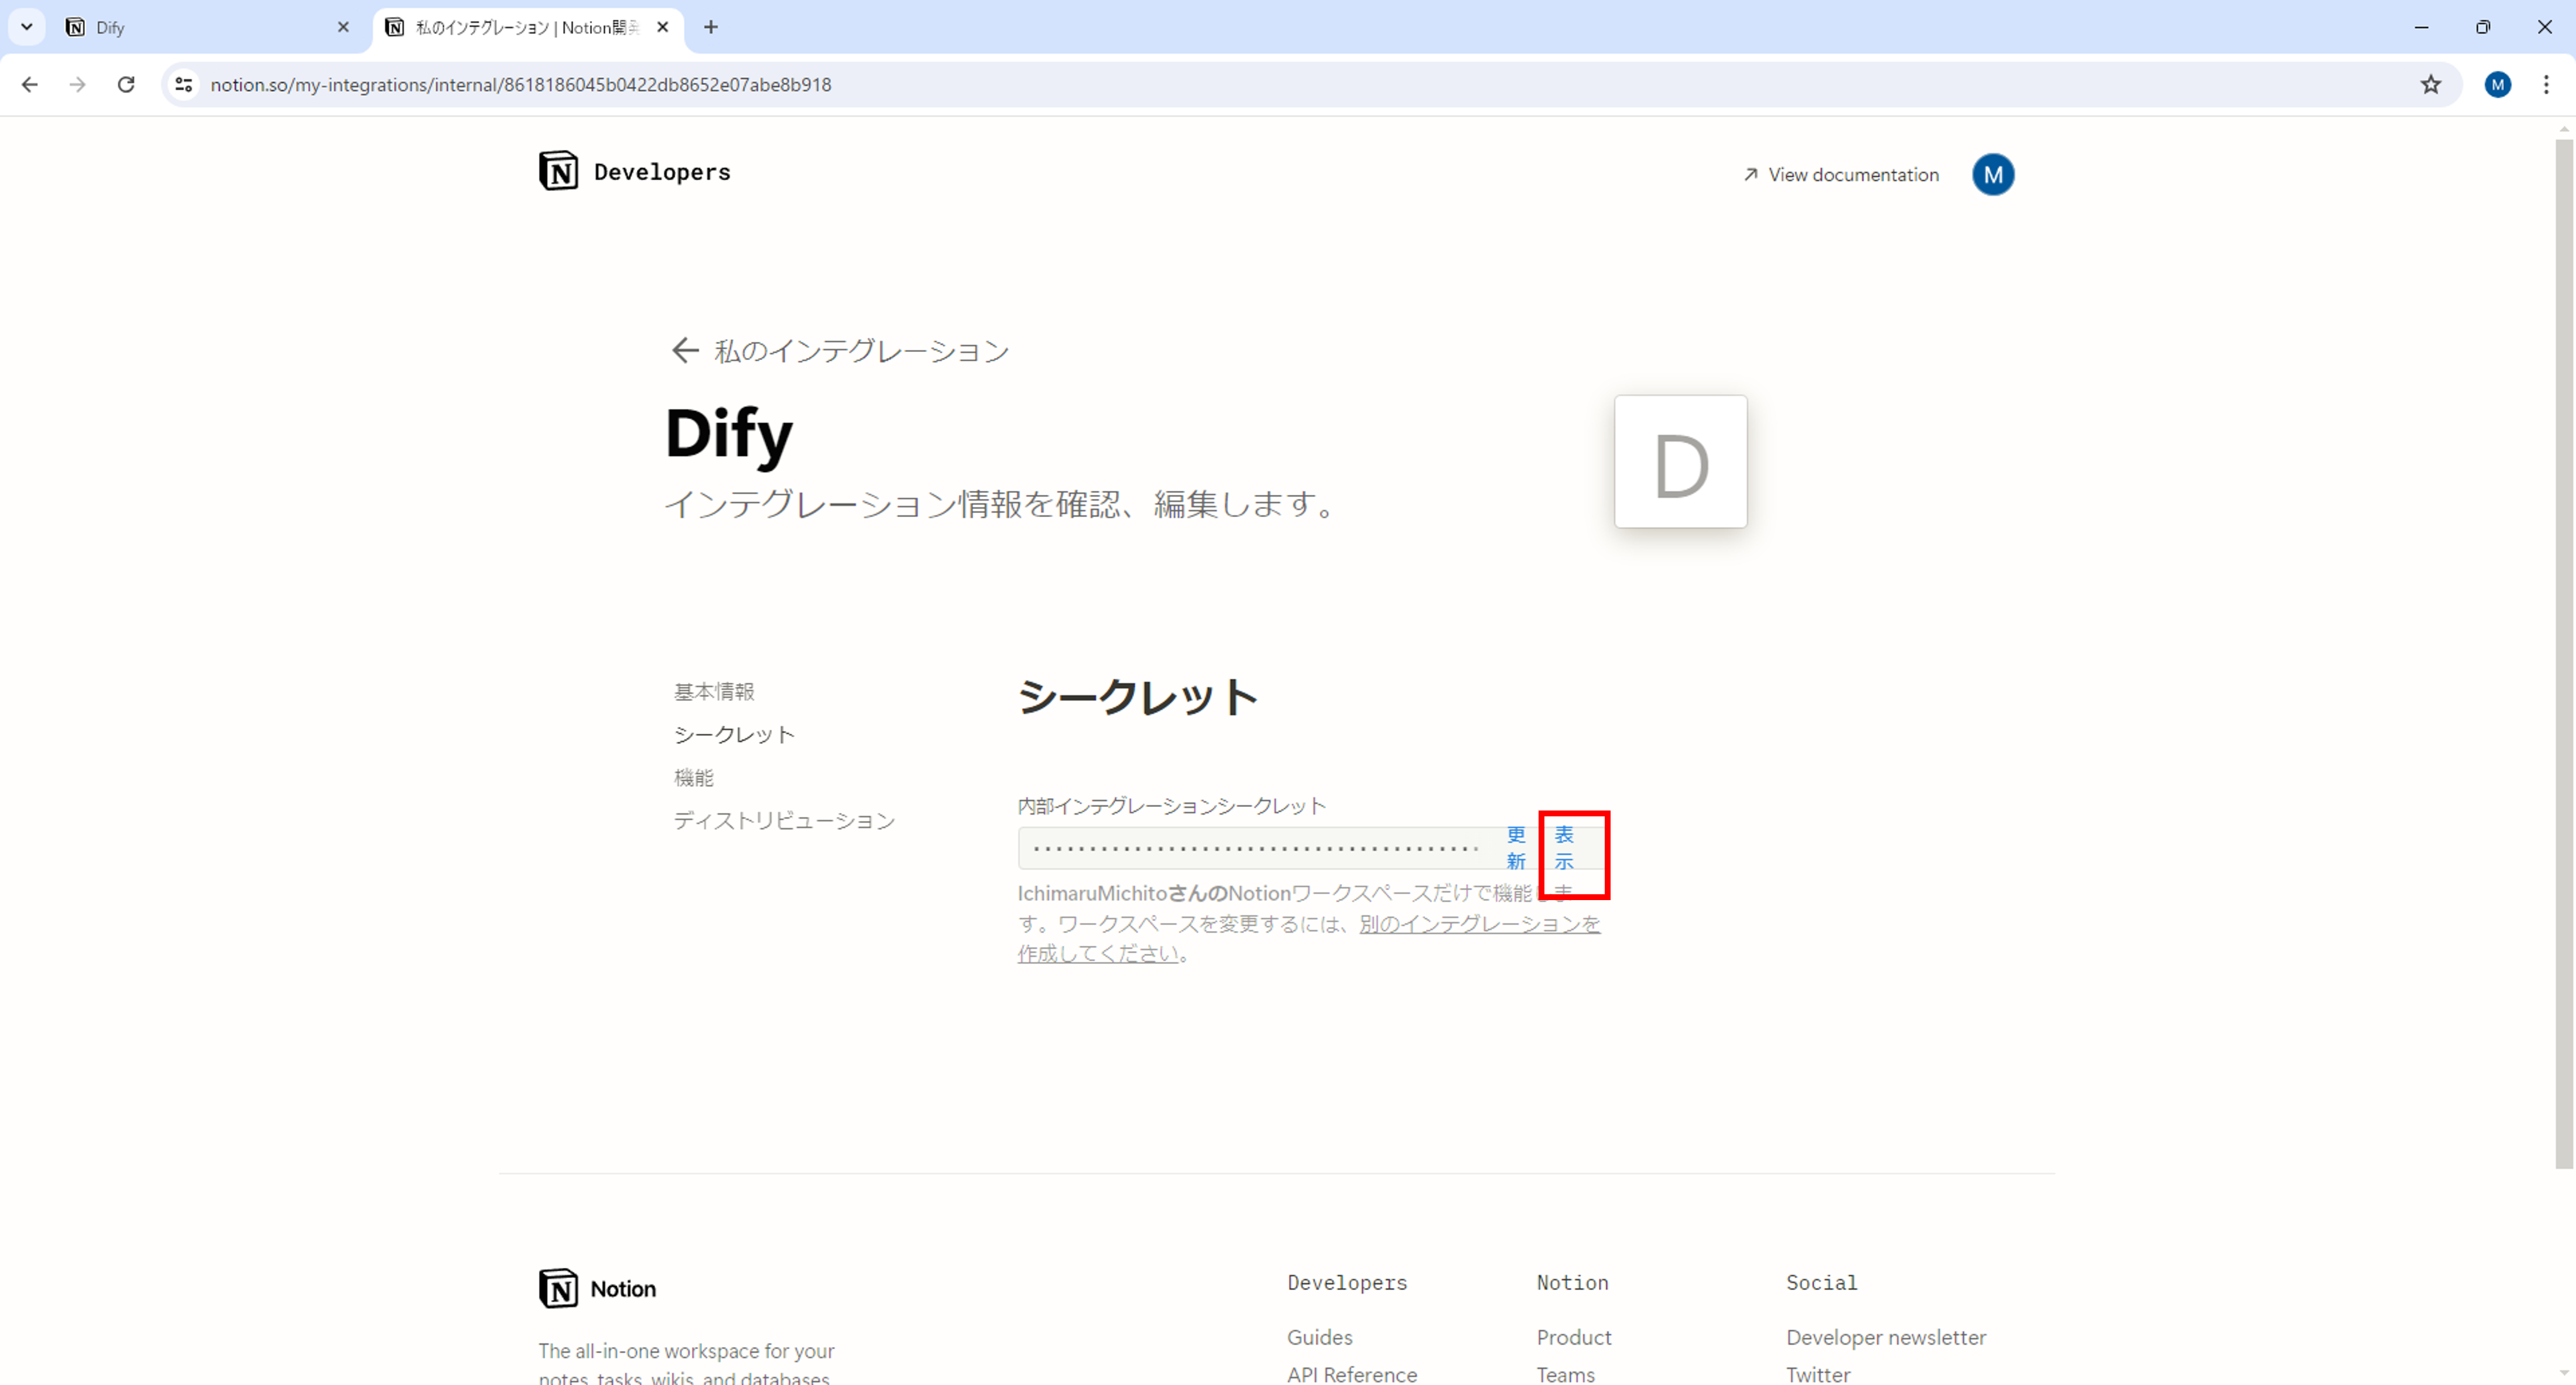Click the Notion Developers logo icon
Viewport: 2576px width, 1385px height.
coord(558,172)
